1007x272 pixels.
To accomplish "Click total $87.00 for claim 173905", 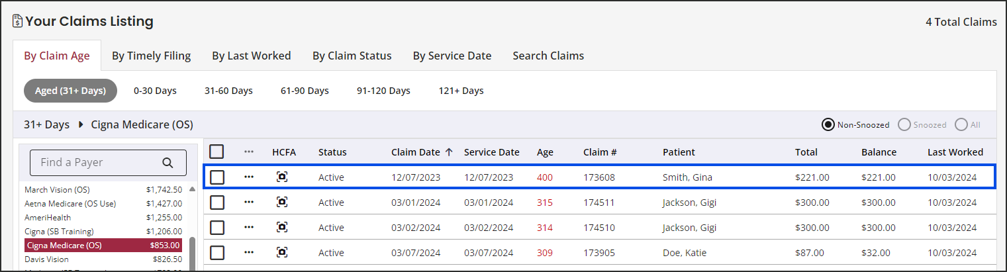I will pos(810,253).
